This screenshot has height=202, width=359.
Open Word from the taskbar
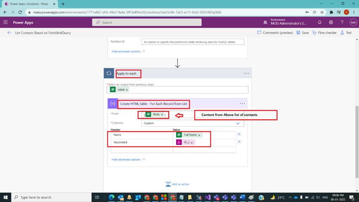[x=242, y=197]
